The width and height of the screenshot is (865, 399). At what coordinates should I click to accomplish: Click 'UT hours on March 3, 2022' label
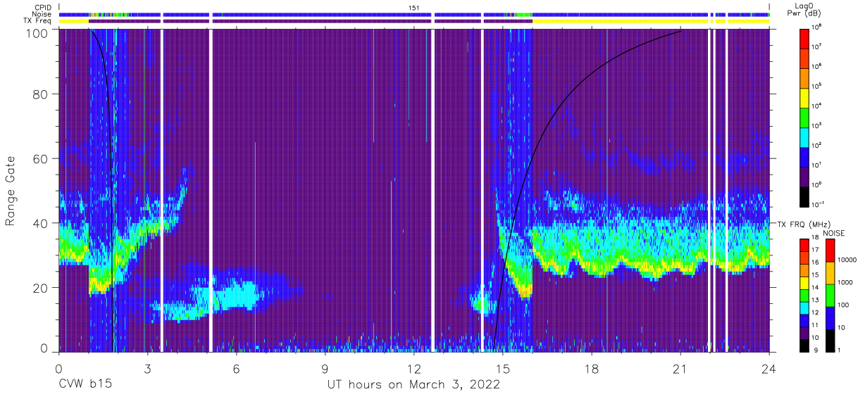pyautogui.click(x=413, y=385)
